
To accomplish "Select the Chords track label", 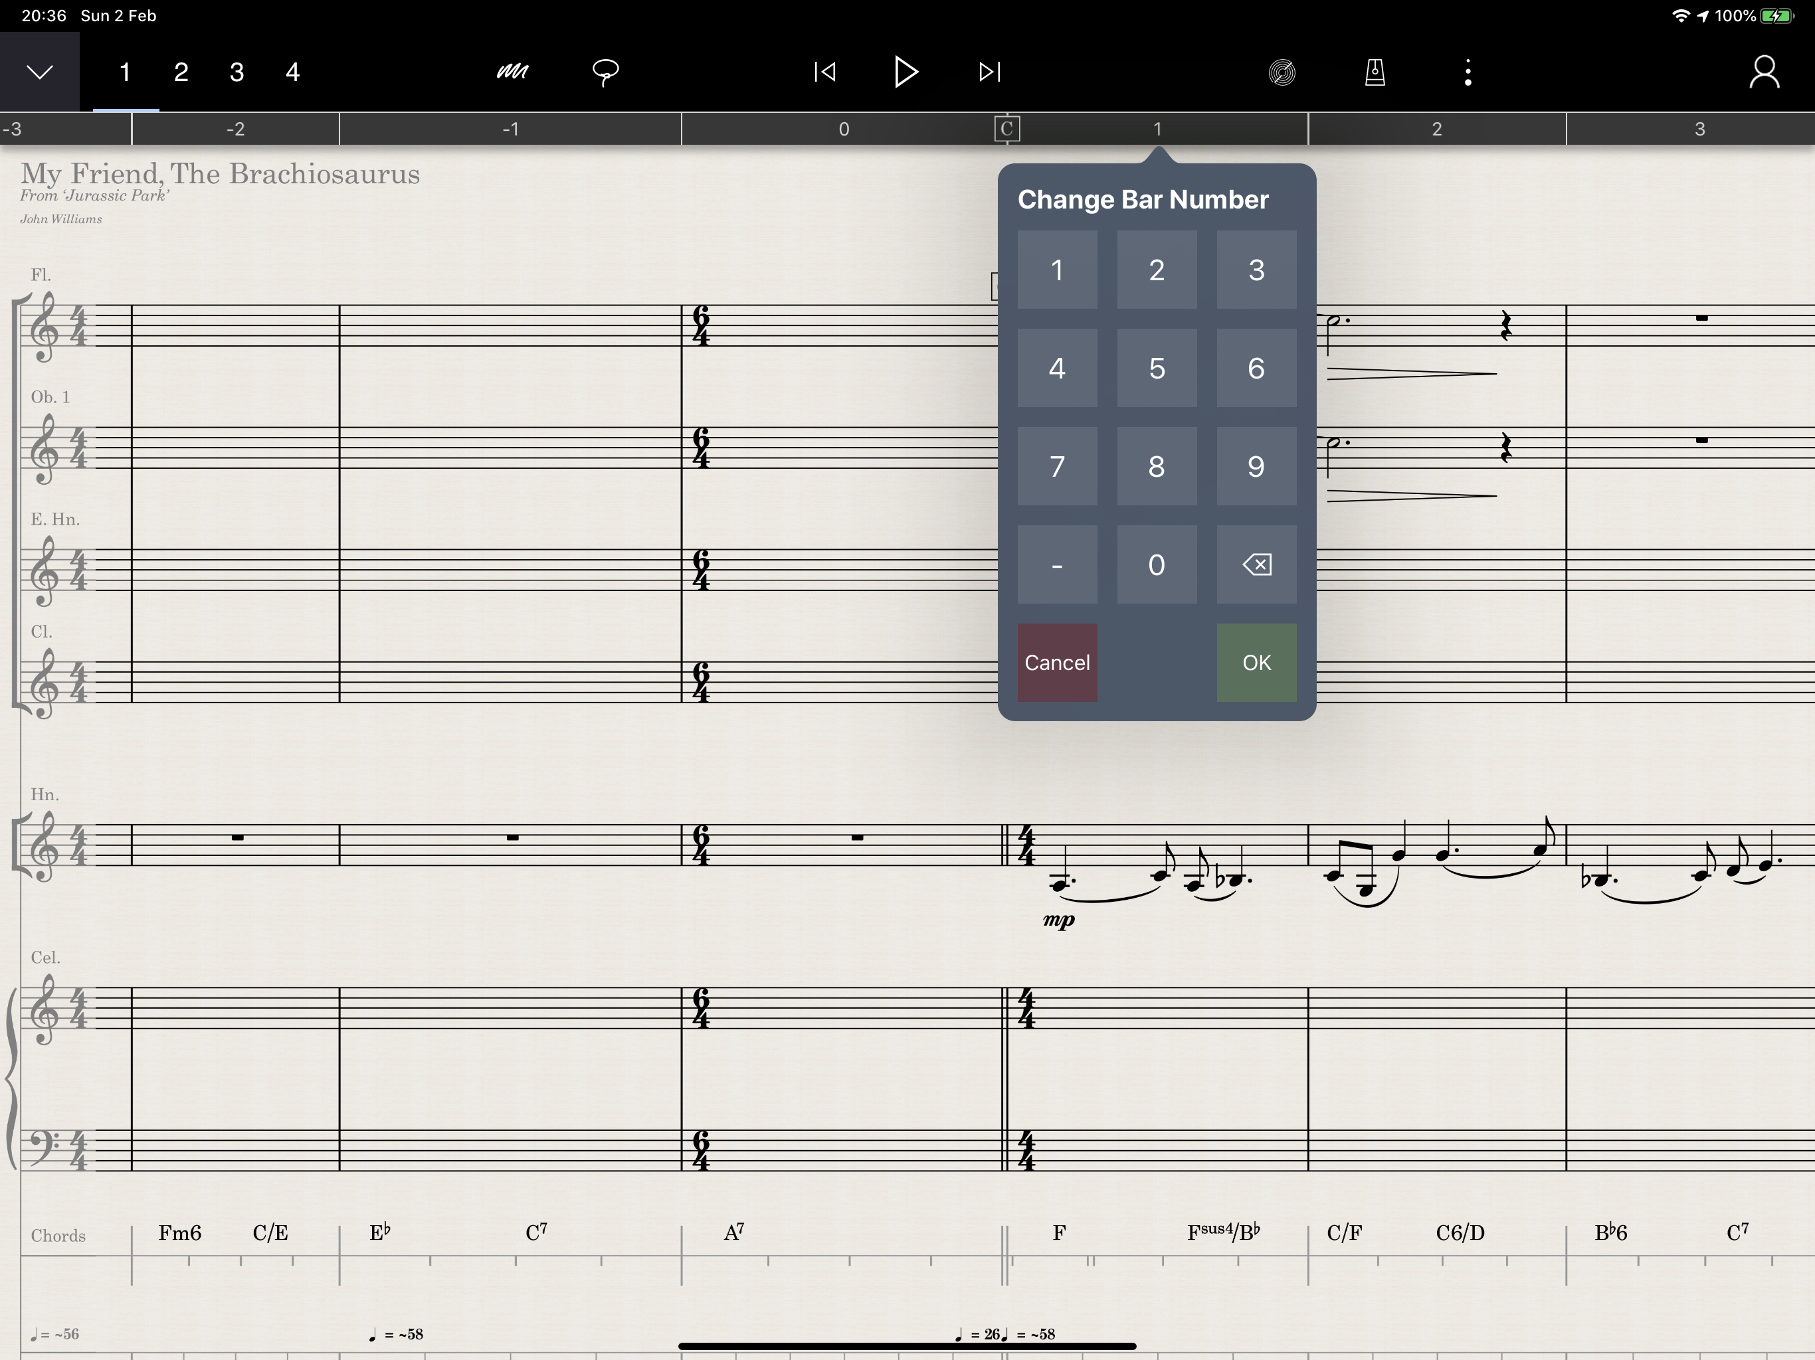I will click(57, 1236).
